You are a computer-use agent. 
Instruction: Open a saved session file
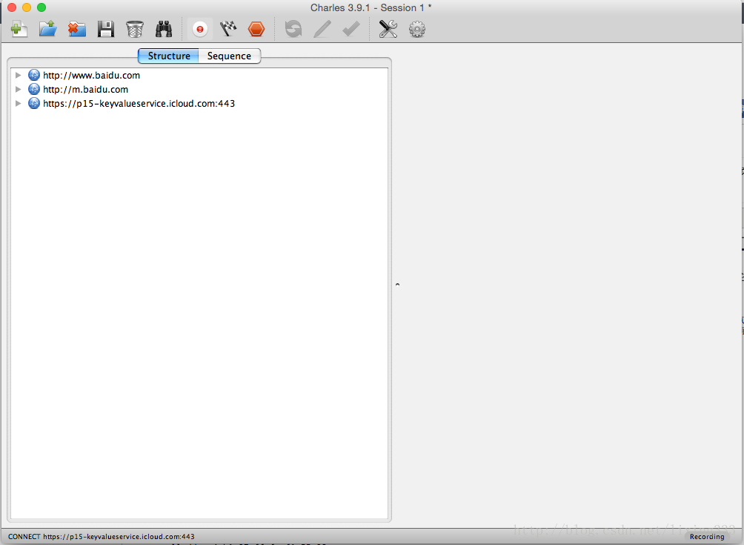48,30
